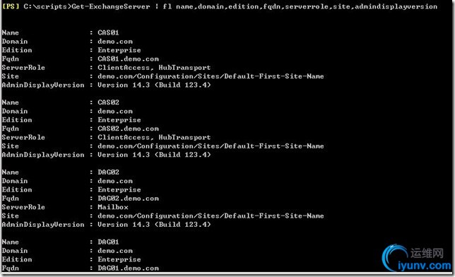
Task: Click the DAG02 AdminDisplayVersion label
Action: (43, 225)
